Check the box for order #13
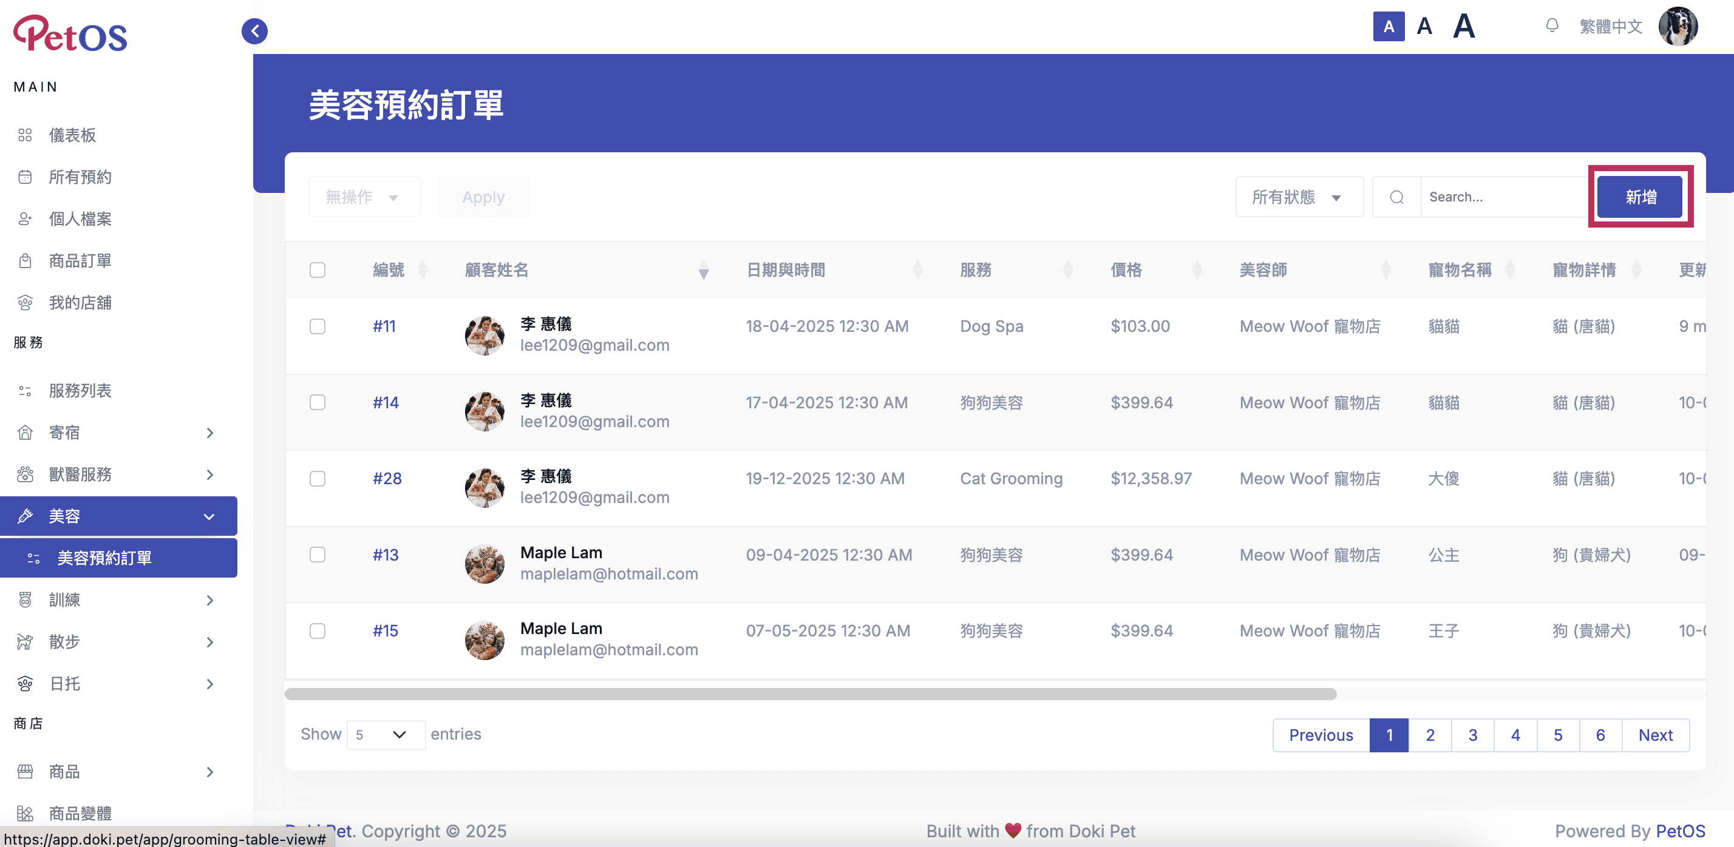 [317, 555]
